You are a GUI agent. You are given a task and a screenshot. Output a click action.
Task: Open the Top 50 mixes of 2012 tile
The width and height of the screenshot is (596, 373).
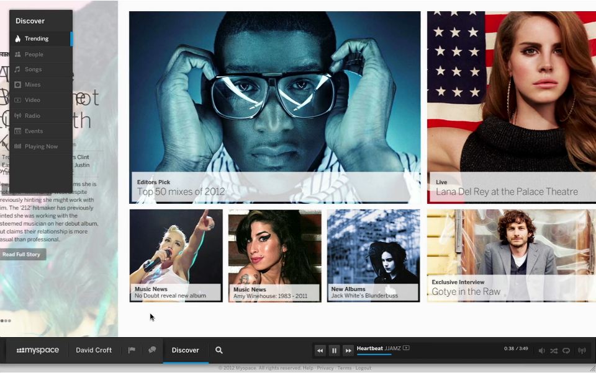pos(275,107)
